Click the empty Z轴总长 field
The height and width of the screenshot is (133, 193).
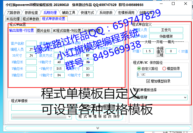(x=31, y=75)
